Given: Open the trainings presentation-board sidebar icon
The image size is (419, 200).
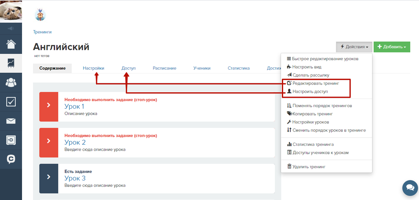Looking at the screenshot, I should [x=11, y=63].
